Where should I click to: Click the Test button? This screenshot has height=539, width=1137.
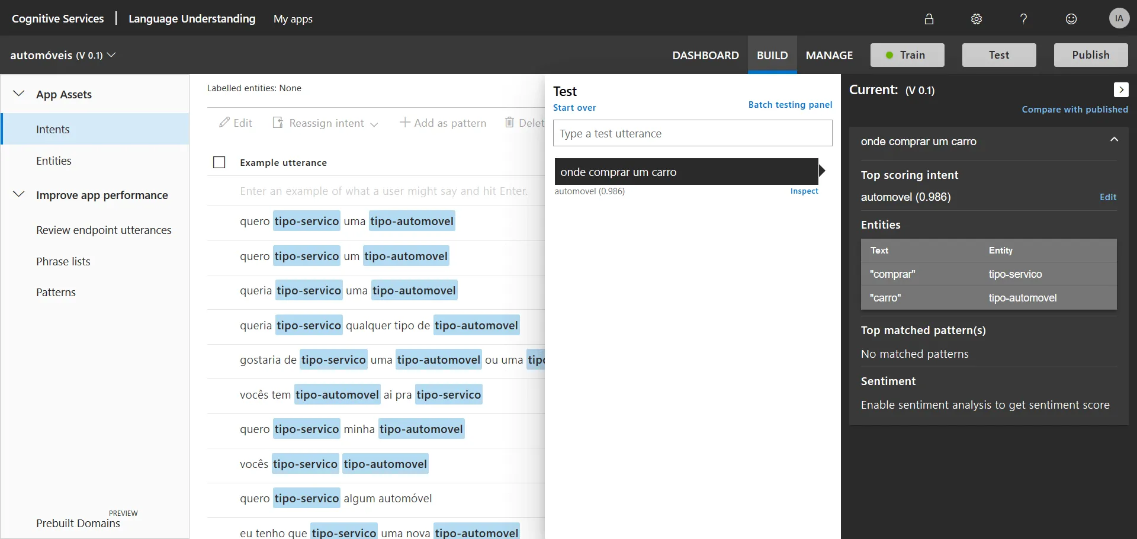(999, 55)
